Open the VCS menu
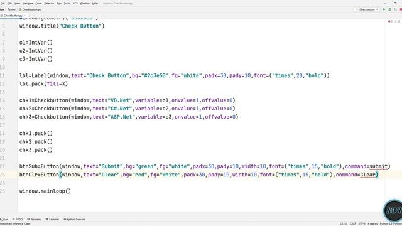Viewport: 402px width, 226px height. [75, 3]
